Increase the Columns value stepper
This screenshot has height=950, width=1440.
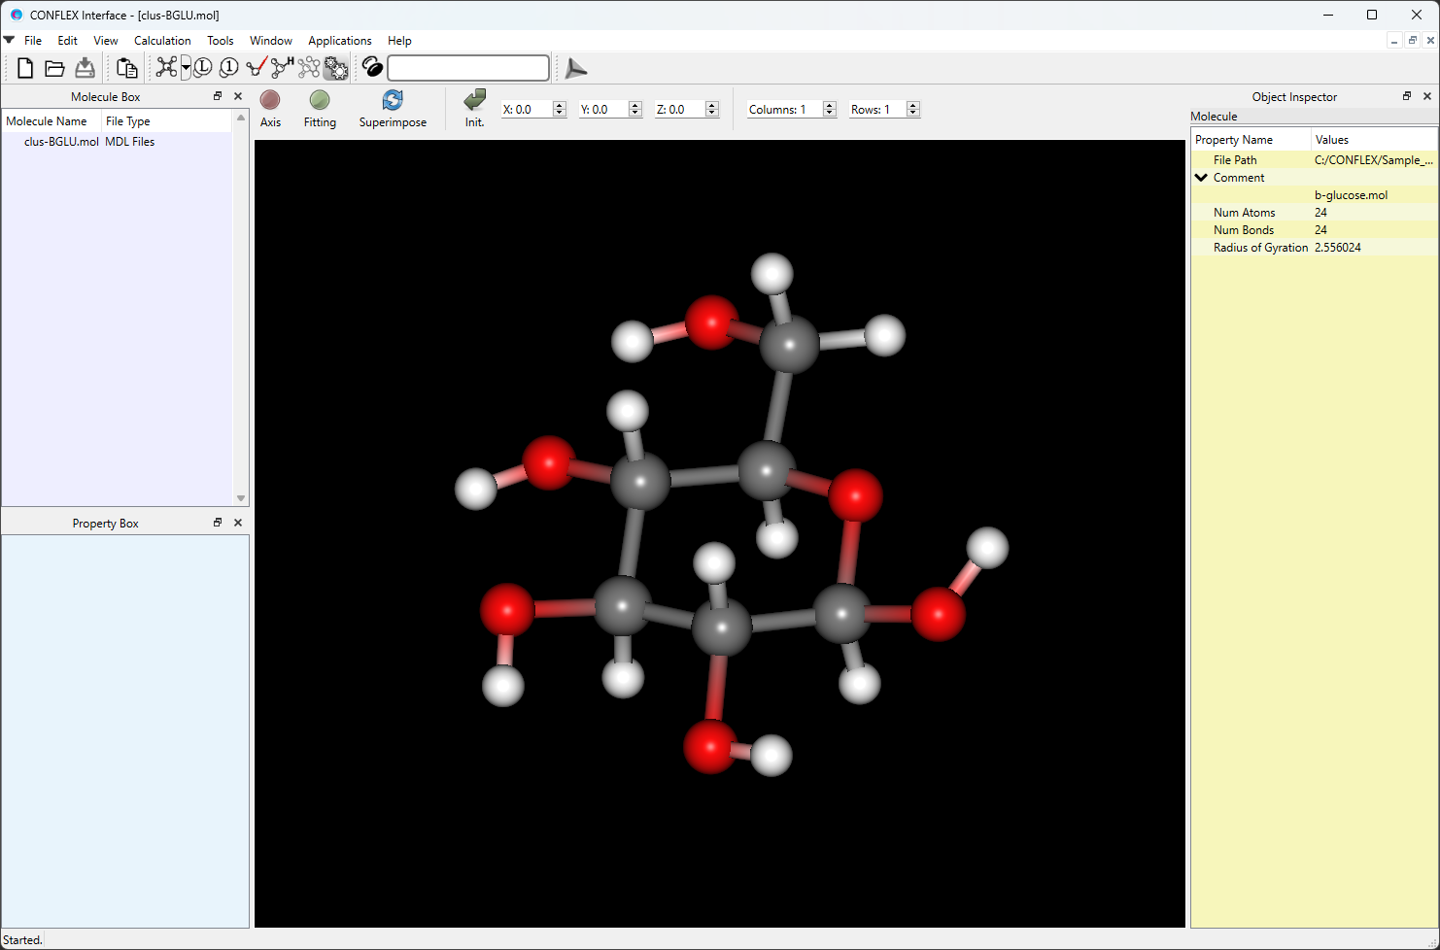point(829,104)
